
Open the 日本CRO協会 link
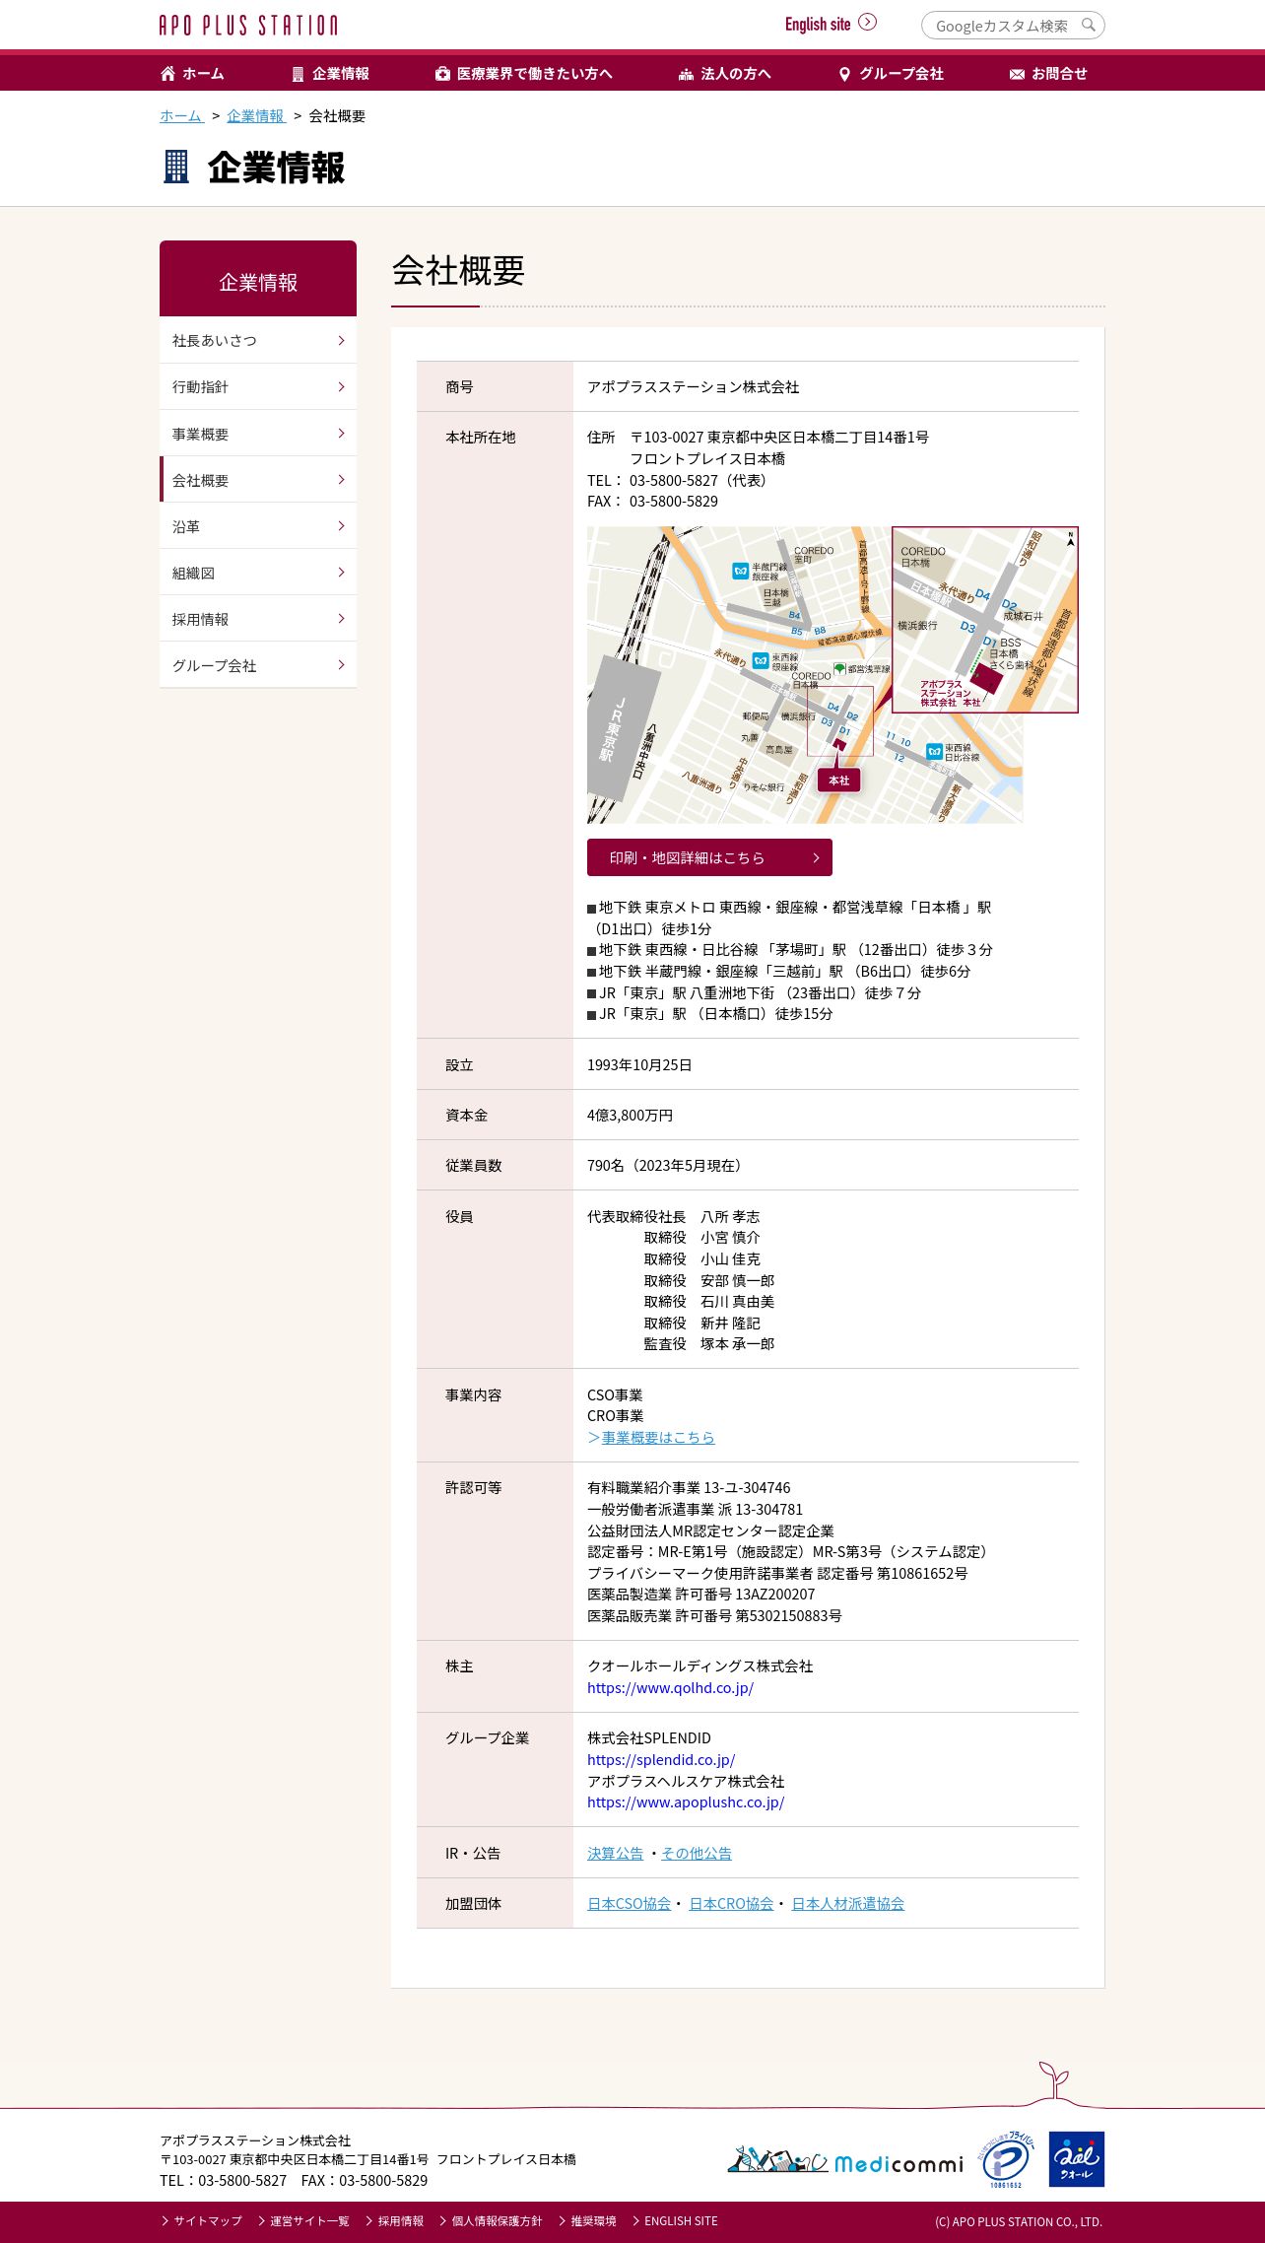pyautogui.click(x=731, y=1904)
